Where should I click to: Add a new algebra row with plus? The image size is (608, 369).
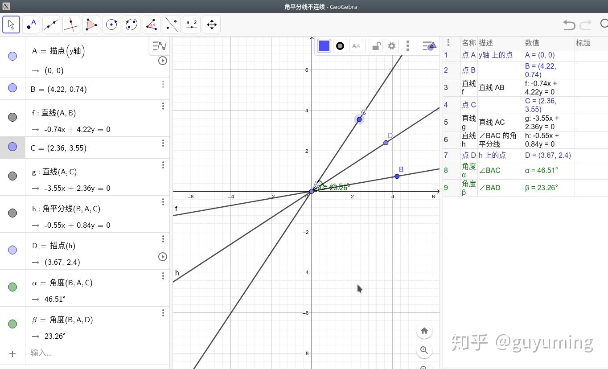(12, 353)
